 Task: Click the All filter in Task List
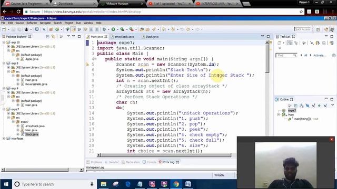pos(305,56)
